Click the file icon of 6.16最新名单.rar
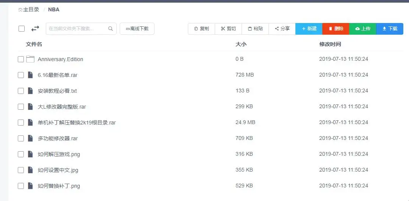409x201 pixels. pyautogui.click(x=30, y=75)
